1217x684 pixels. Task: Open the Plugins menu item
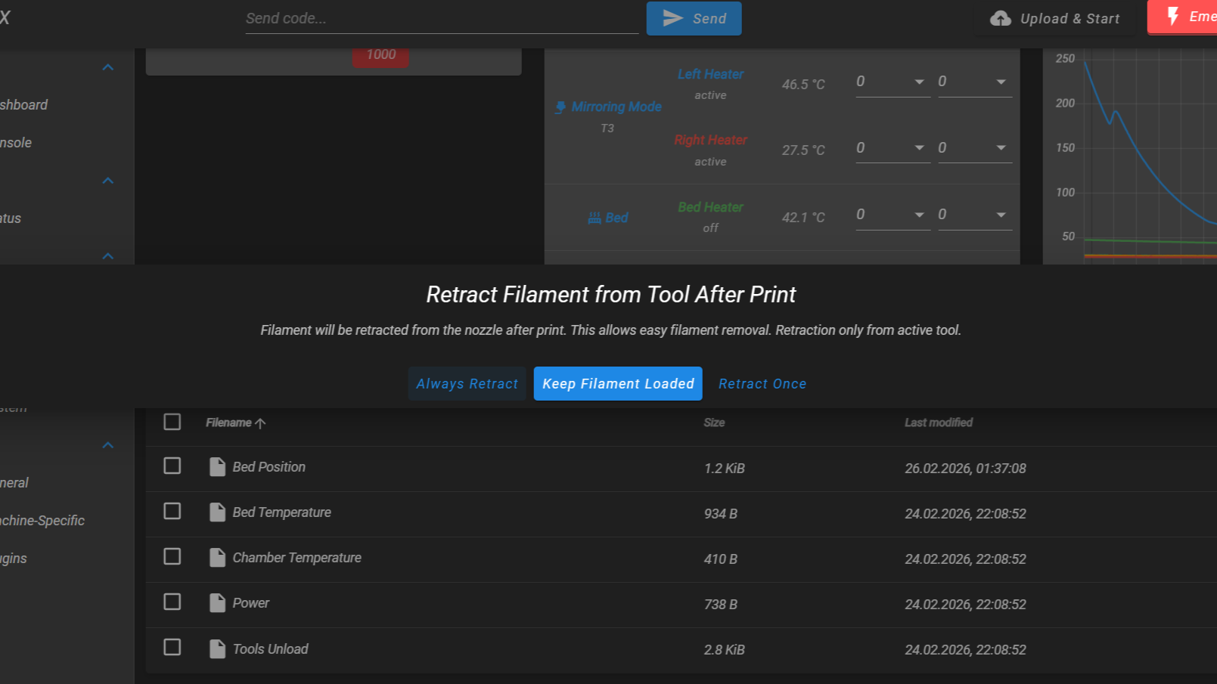tap(14, 559)
